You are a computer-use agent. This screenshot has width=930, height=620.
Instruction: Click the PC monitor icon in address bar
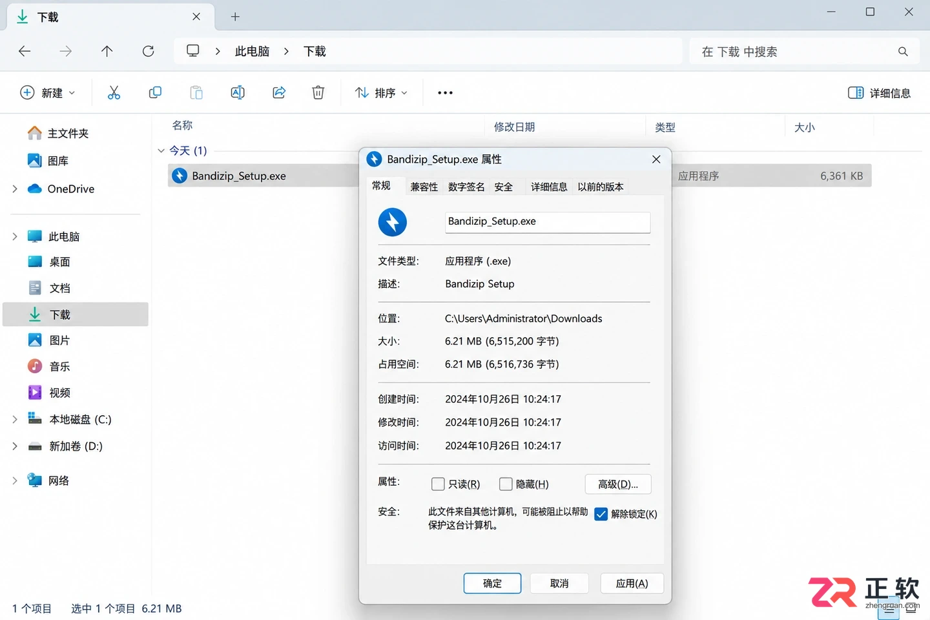(192, 51)
